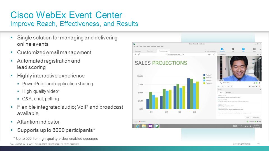Go to next slide arrow
This screenshot has width=269, height=151.
[x=184, y=54]
